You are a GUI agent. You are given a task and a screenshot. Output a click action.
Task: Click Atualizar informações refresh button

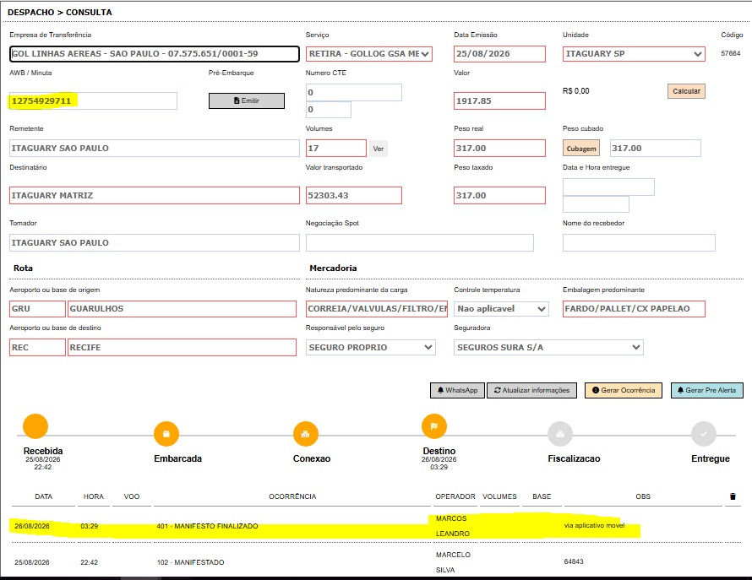click(x=531, y=390)
